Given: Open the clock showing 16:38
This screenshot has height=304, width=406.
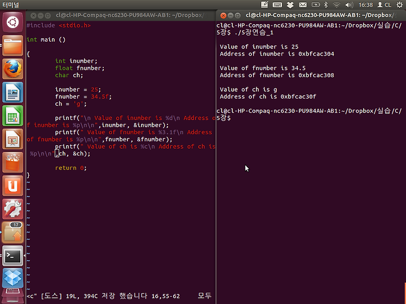Looking at the screenshot, I should [x=365, y=5].
